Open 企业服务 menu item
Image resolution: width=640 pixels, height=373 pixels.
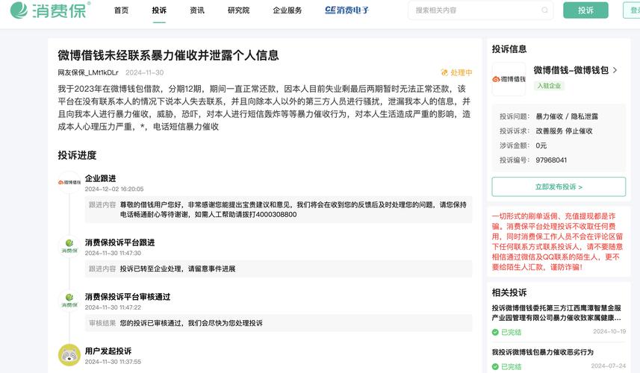pos(288,10)
